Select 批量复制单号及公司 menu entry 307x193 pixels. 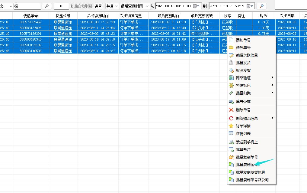point(252,180)
